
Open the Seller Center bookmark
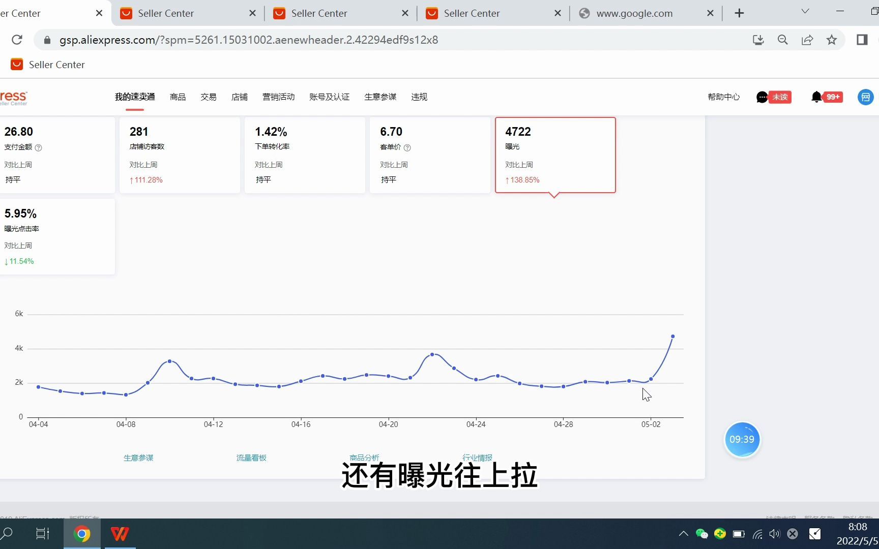click(x=48, y=65)
